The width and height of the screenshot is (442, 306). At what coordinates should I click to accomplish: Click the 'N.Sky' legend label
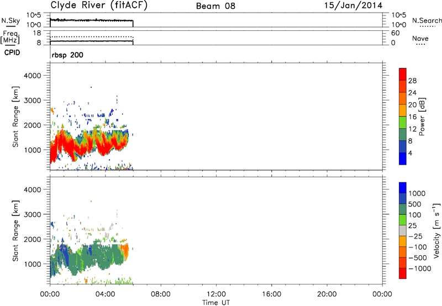click(x=10, y=20)
